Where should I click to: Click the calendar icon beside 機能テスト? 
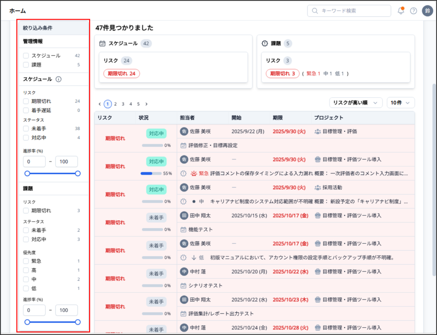coord(183,230)
